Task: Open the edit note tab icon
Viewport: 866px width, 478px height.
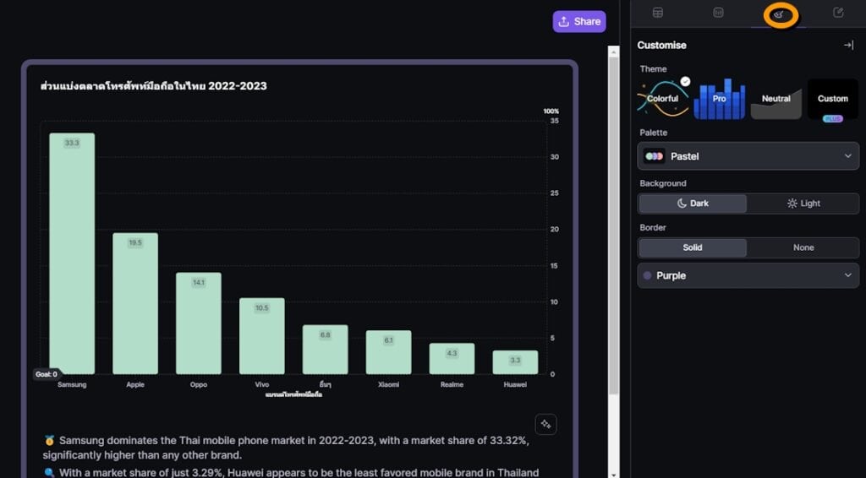Action: point(838,13)
